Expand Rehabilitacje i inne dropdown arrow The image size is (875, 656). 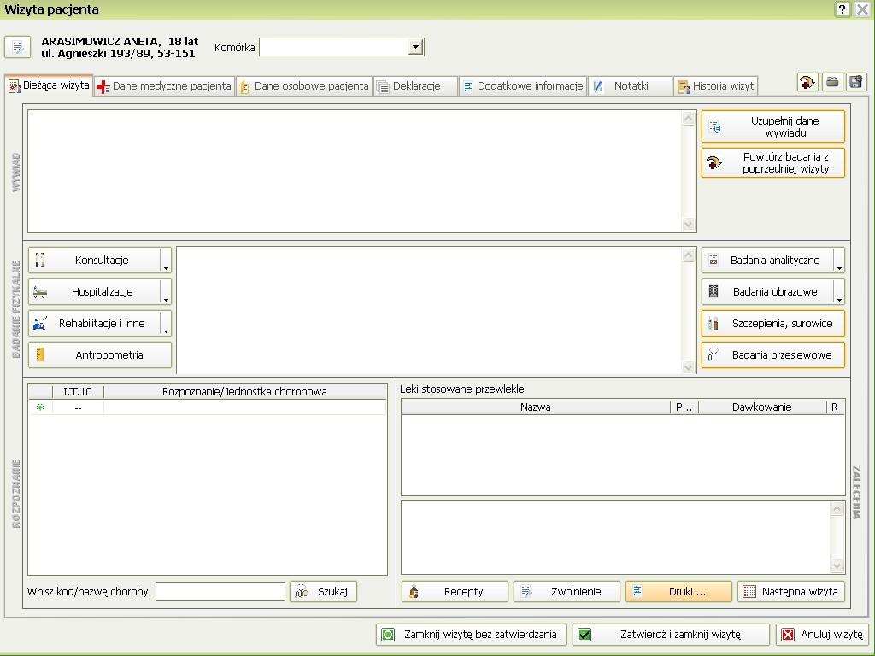(x=166, y=324)
